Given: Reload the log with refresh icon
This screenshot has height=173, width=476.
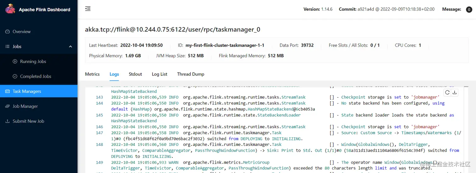Looking at the screenshot, I should point(447,92).
